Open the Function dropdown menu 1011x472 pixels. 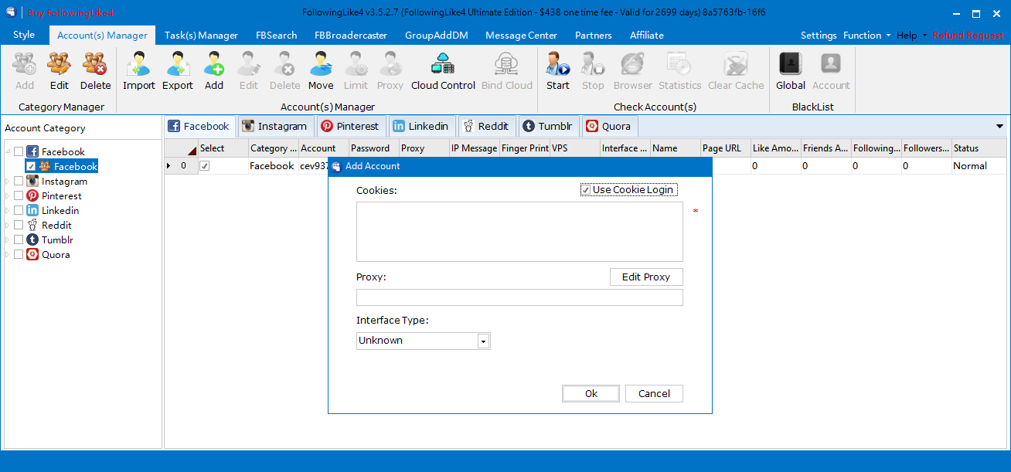[x=866, y=36]
